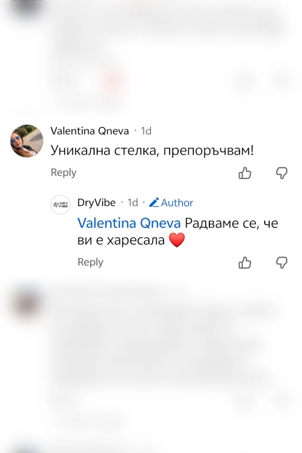302x453 pixels.
Task: Click the DryVibe logo avatar
Action: coord(60,205)
